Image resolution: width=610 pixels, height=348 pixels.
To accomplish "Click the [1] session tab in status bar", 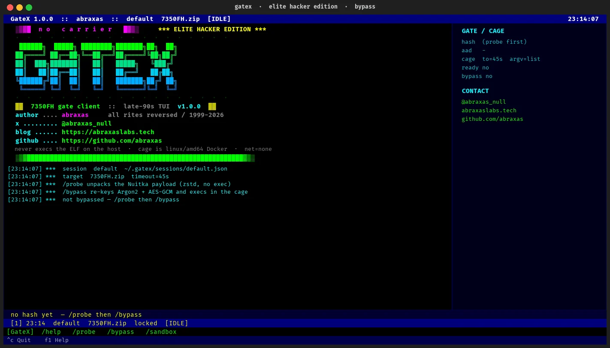I will coord(16,323).
